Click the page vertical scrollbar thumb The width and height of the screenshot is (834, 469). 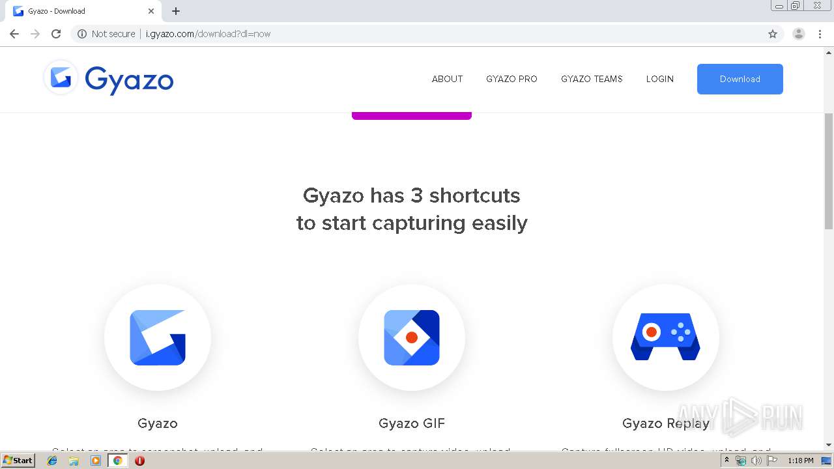[x=829, y=171]
